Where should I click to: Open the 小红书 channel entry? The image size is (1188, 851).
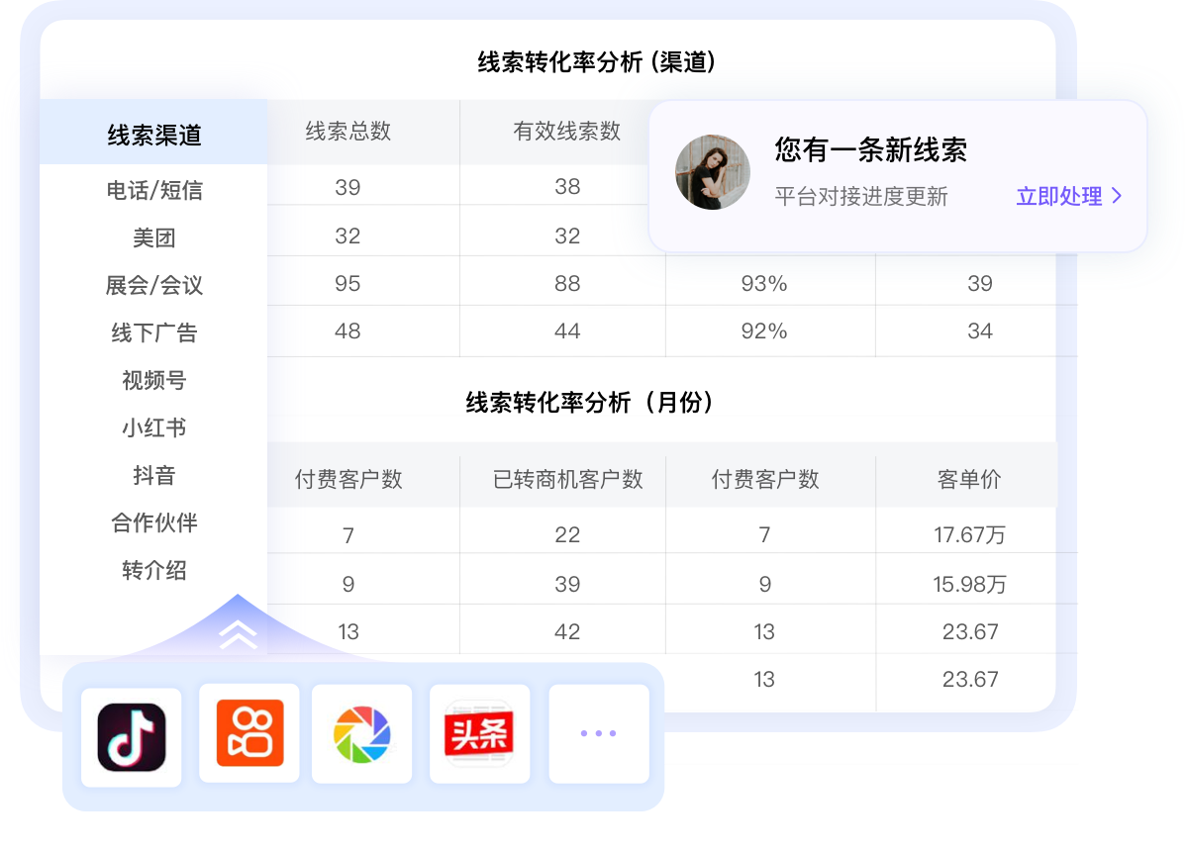coord(153,427)
